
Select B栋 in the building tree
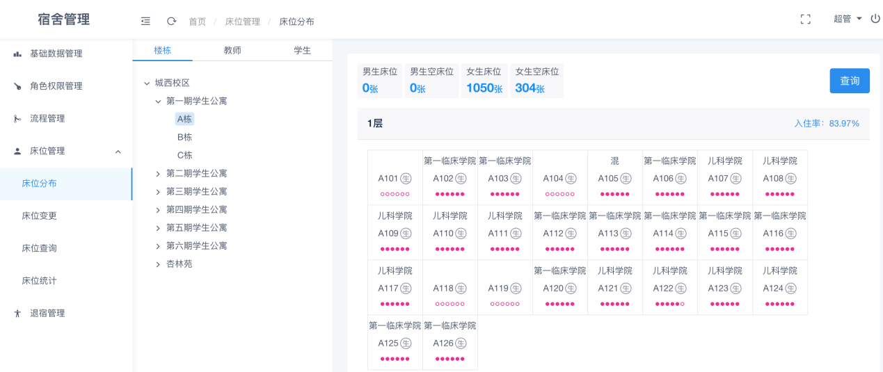[184, 137]
